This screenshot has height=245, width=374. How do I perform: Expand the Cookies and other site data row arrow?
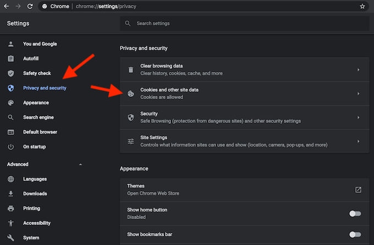pyautogui.click(x=358, y=94)
